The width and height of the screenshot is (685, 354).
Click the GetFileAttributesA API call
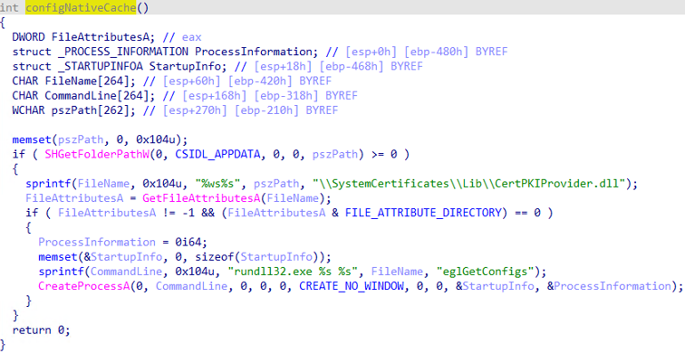[x=202, y=198]
